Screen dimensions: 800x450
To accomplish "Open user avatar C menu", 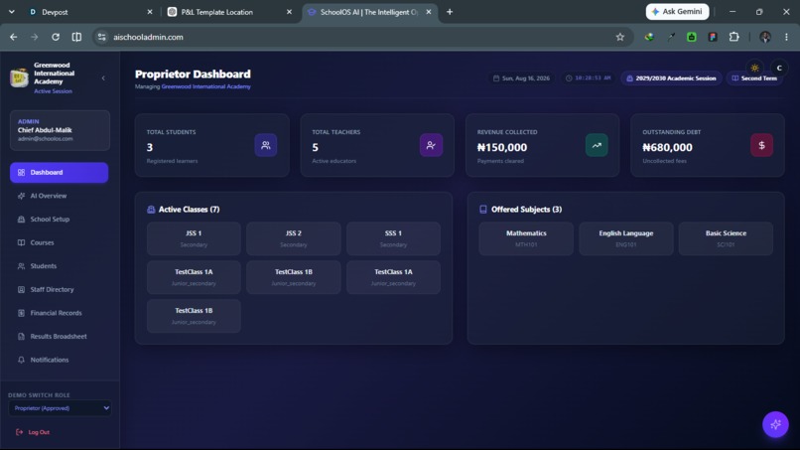I will 779,68.
